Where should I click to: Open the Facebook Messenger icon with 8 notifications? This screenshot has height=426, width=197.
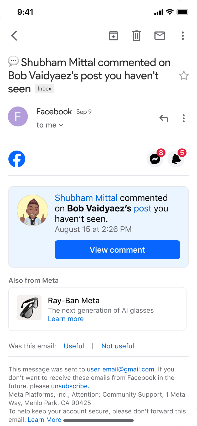coord(155,159)
